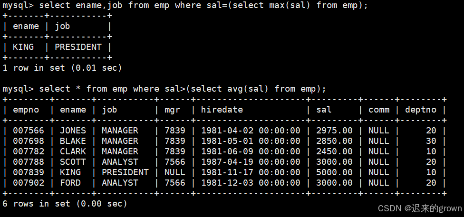This screenshot has height=217, width=464.
Task: Click the hiredate '1981-11-17 00:00:00'
Action: tap(251, 172)
